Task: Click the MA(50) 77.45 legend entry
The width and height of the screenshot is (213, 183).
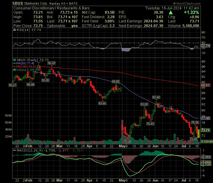Action: tap(24, 63)
